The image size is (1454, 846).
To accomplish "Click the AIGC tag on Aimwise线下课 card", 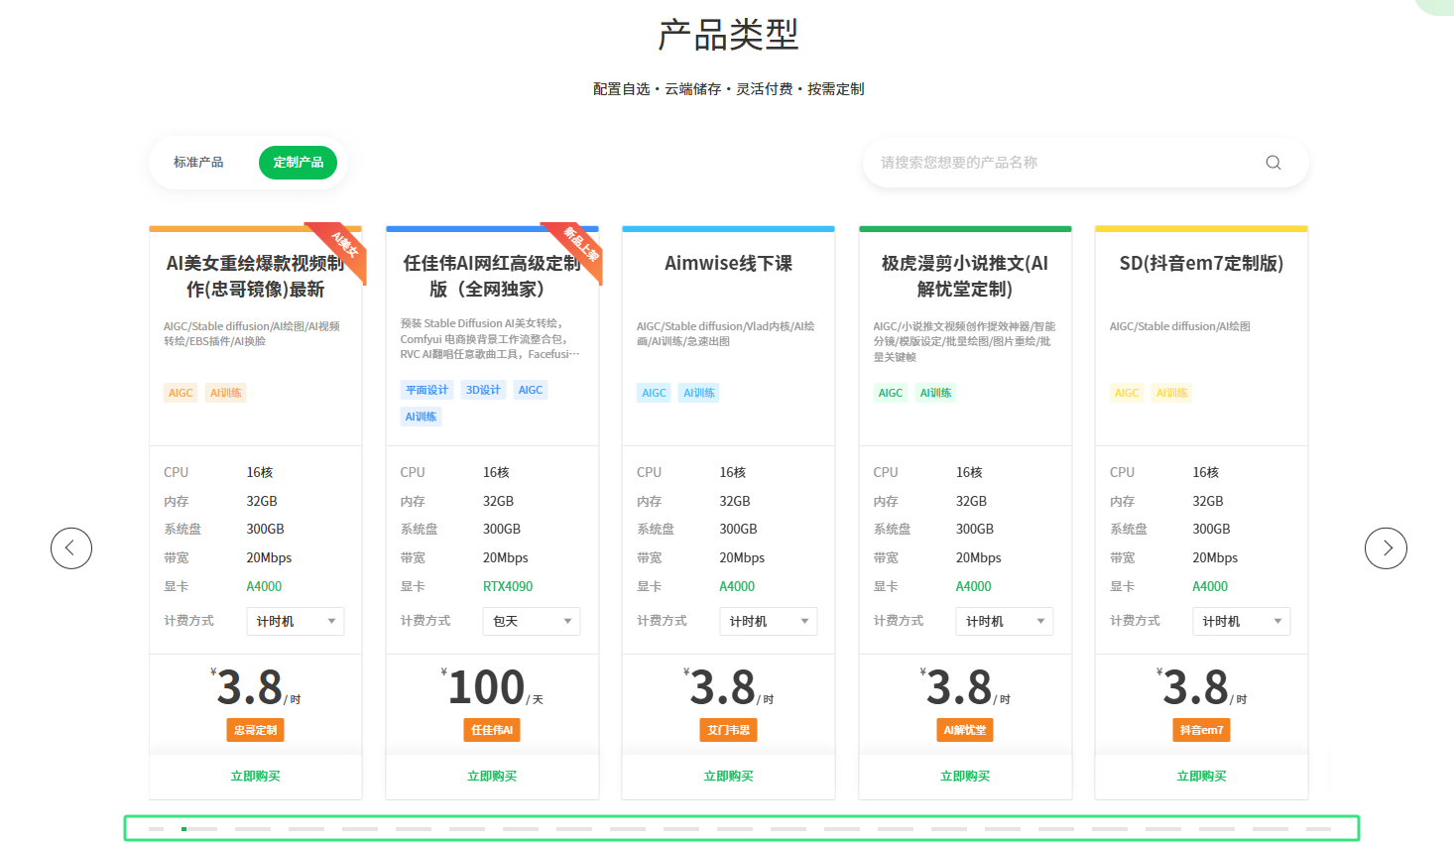I will [654, 393].
